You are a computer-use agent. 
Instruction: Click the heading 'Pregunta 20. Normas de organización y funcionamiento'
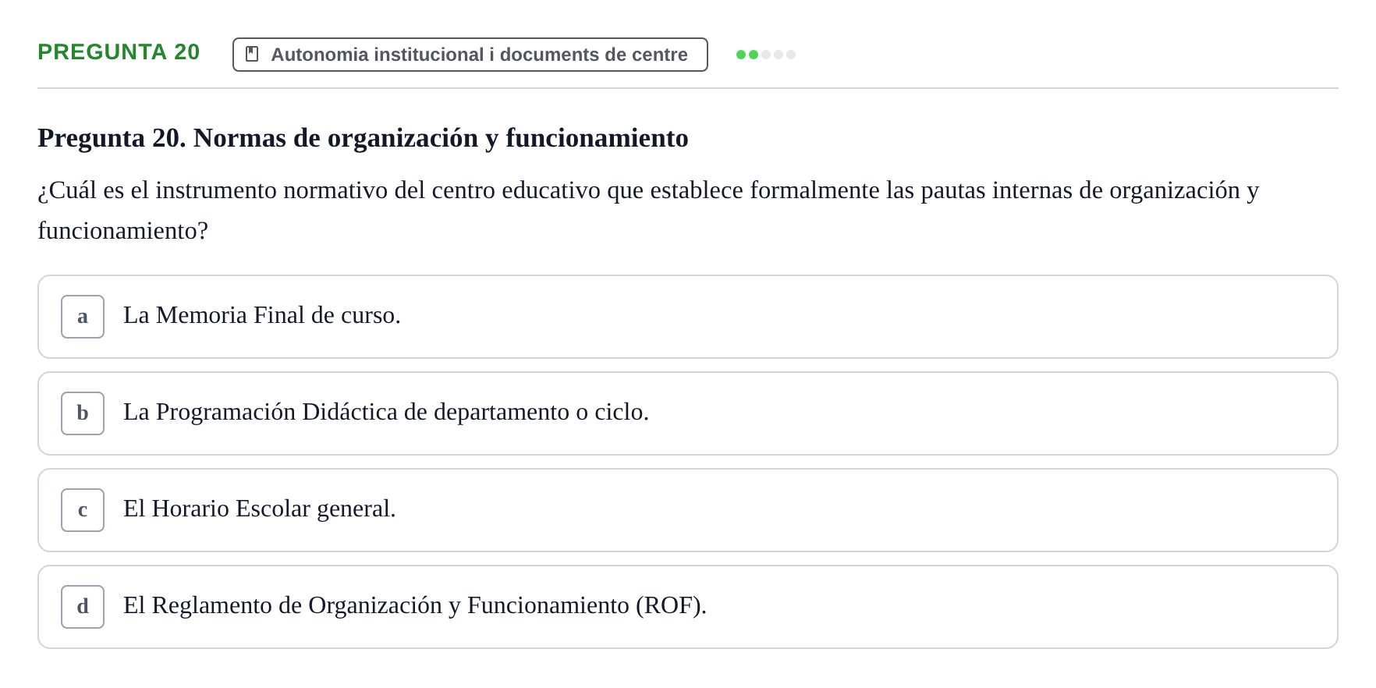pyautogui.click(x=363, y=138)
